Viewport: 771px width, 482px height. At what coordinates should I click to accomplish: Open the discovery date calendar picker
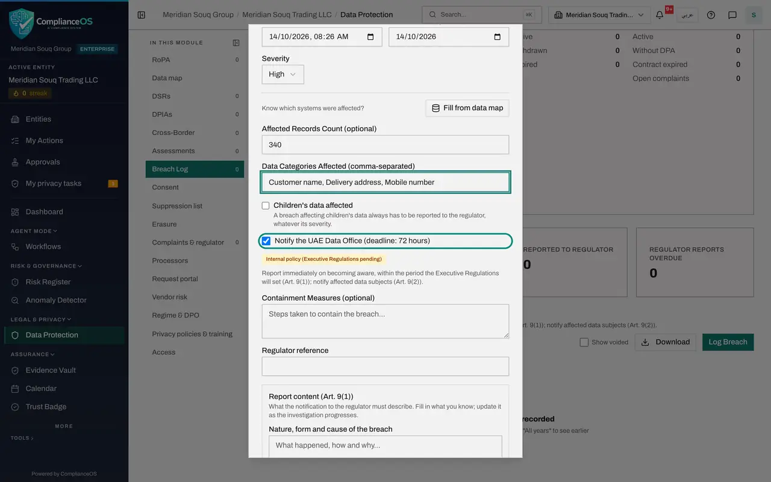click(x=370, y=37)
